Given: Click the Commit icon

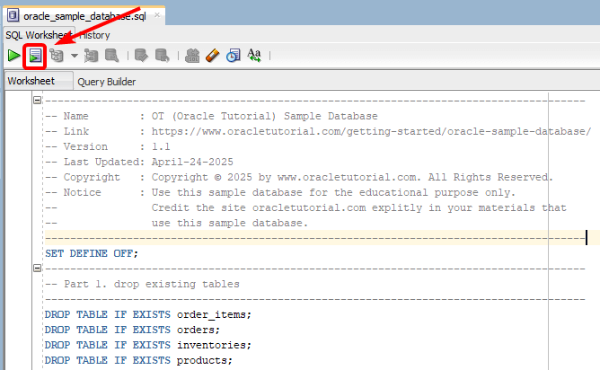Looking at the screenshot, I should [141, 56].
